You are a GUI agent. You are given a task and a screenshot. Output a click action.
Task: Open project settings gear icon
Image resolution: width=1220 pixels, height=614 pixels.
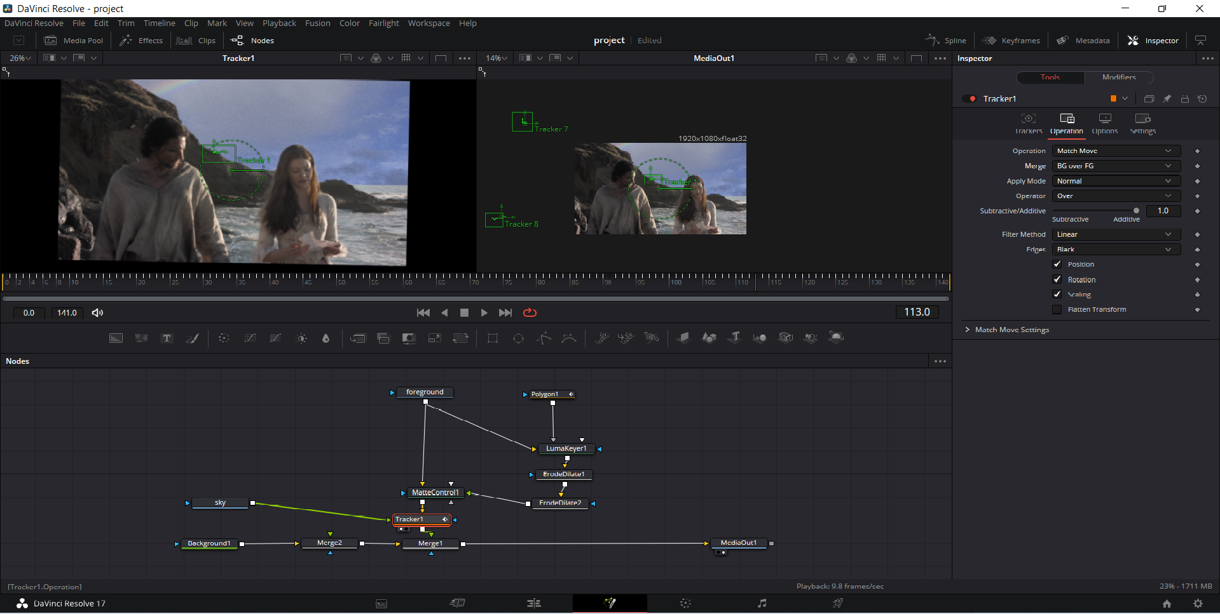[1198, 603]
